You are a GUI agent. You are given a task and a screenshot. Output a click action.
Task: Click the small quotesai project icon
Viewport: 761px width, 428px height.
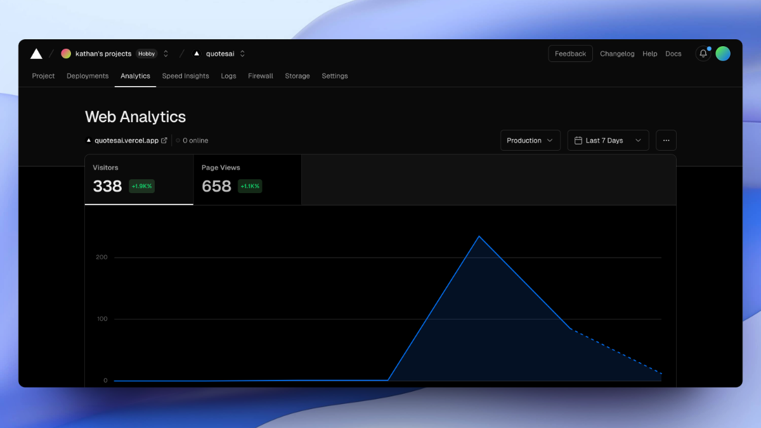pos(197,53)
